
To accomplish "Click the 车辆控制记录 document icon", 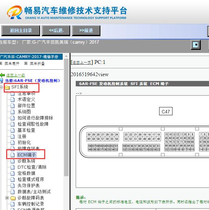I will [x=13, y=204].
